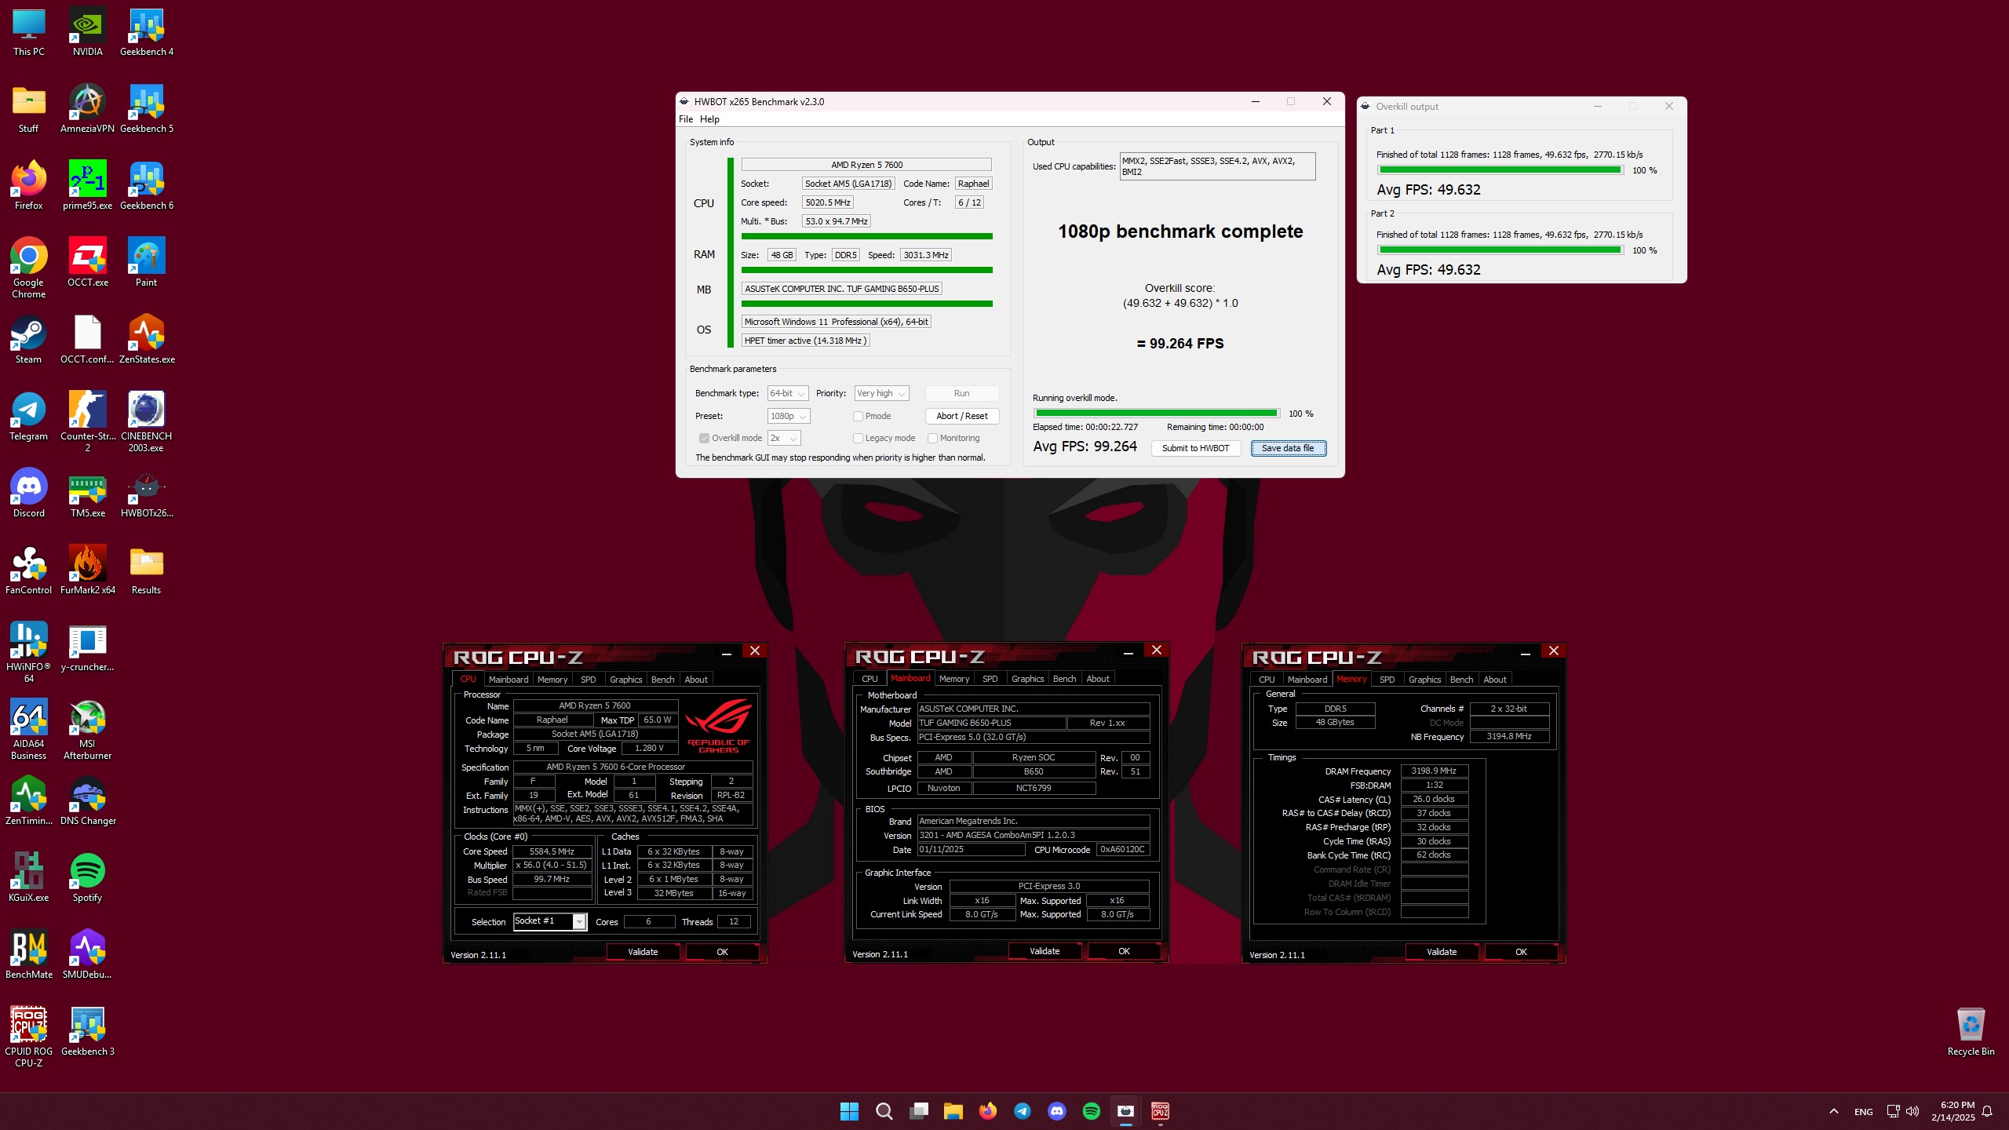Open Bench tab in left CPU-Z window
This screenshot has height=1130, width=2009.
(x=662, y=680)
